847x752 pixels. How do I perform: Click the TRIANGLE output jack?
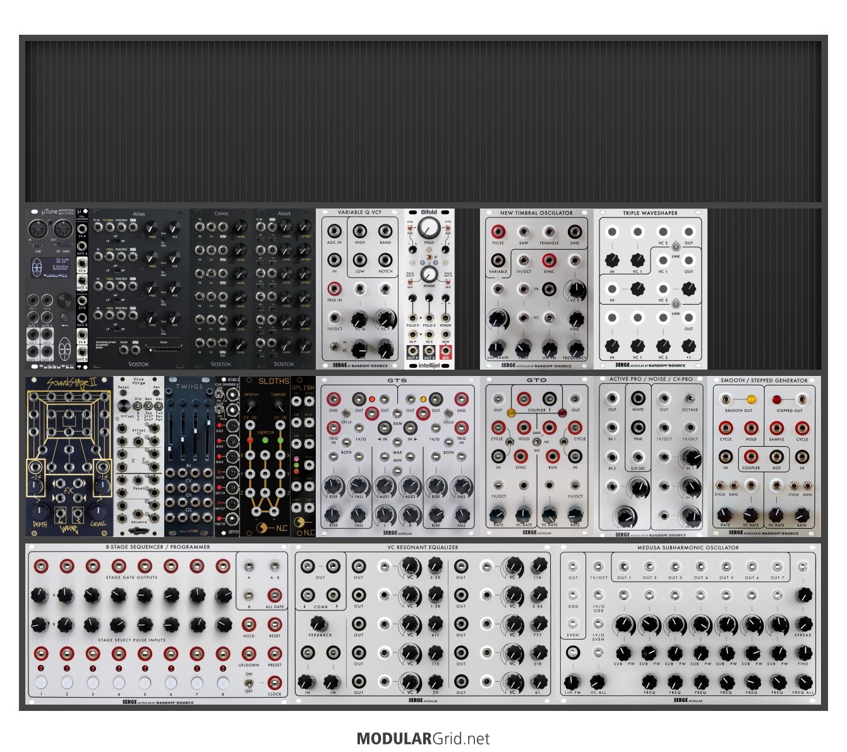[549, 231]
